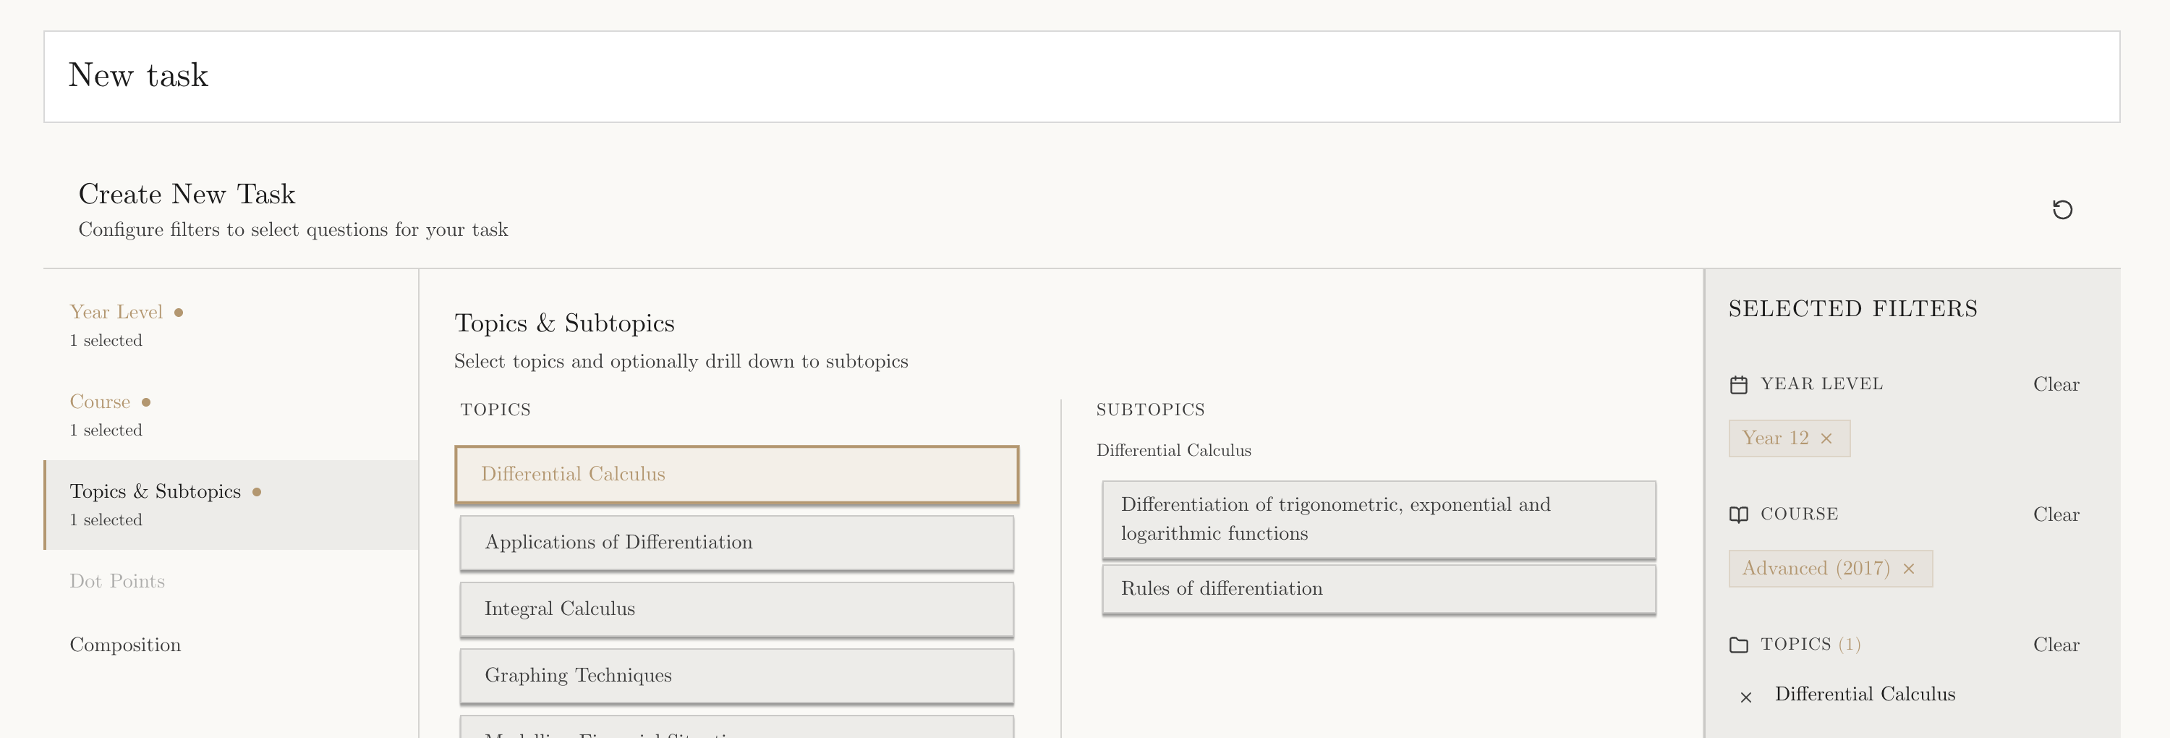The height and width of the screenshot is (738, 2170).
Task: Click the SUBTOPICS column label
Action: point(1150,410)
